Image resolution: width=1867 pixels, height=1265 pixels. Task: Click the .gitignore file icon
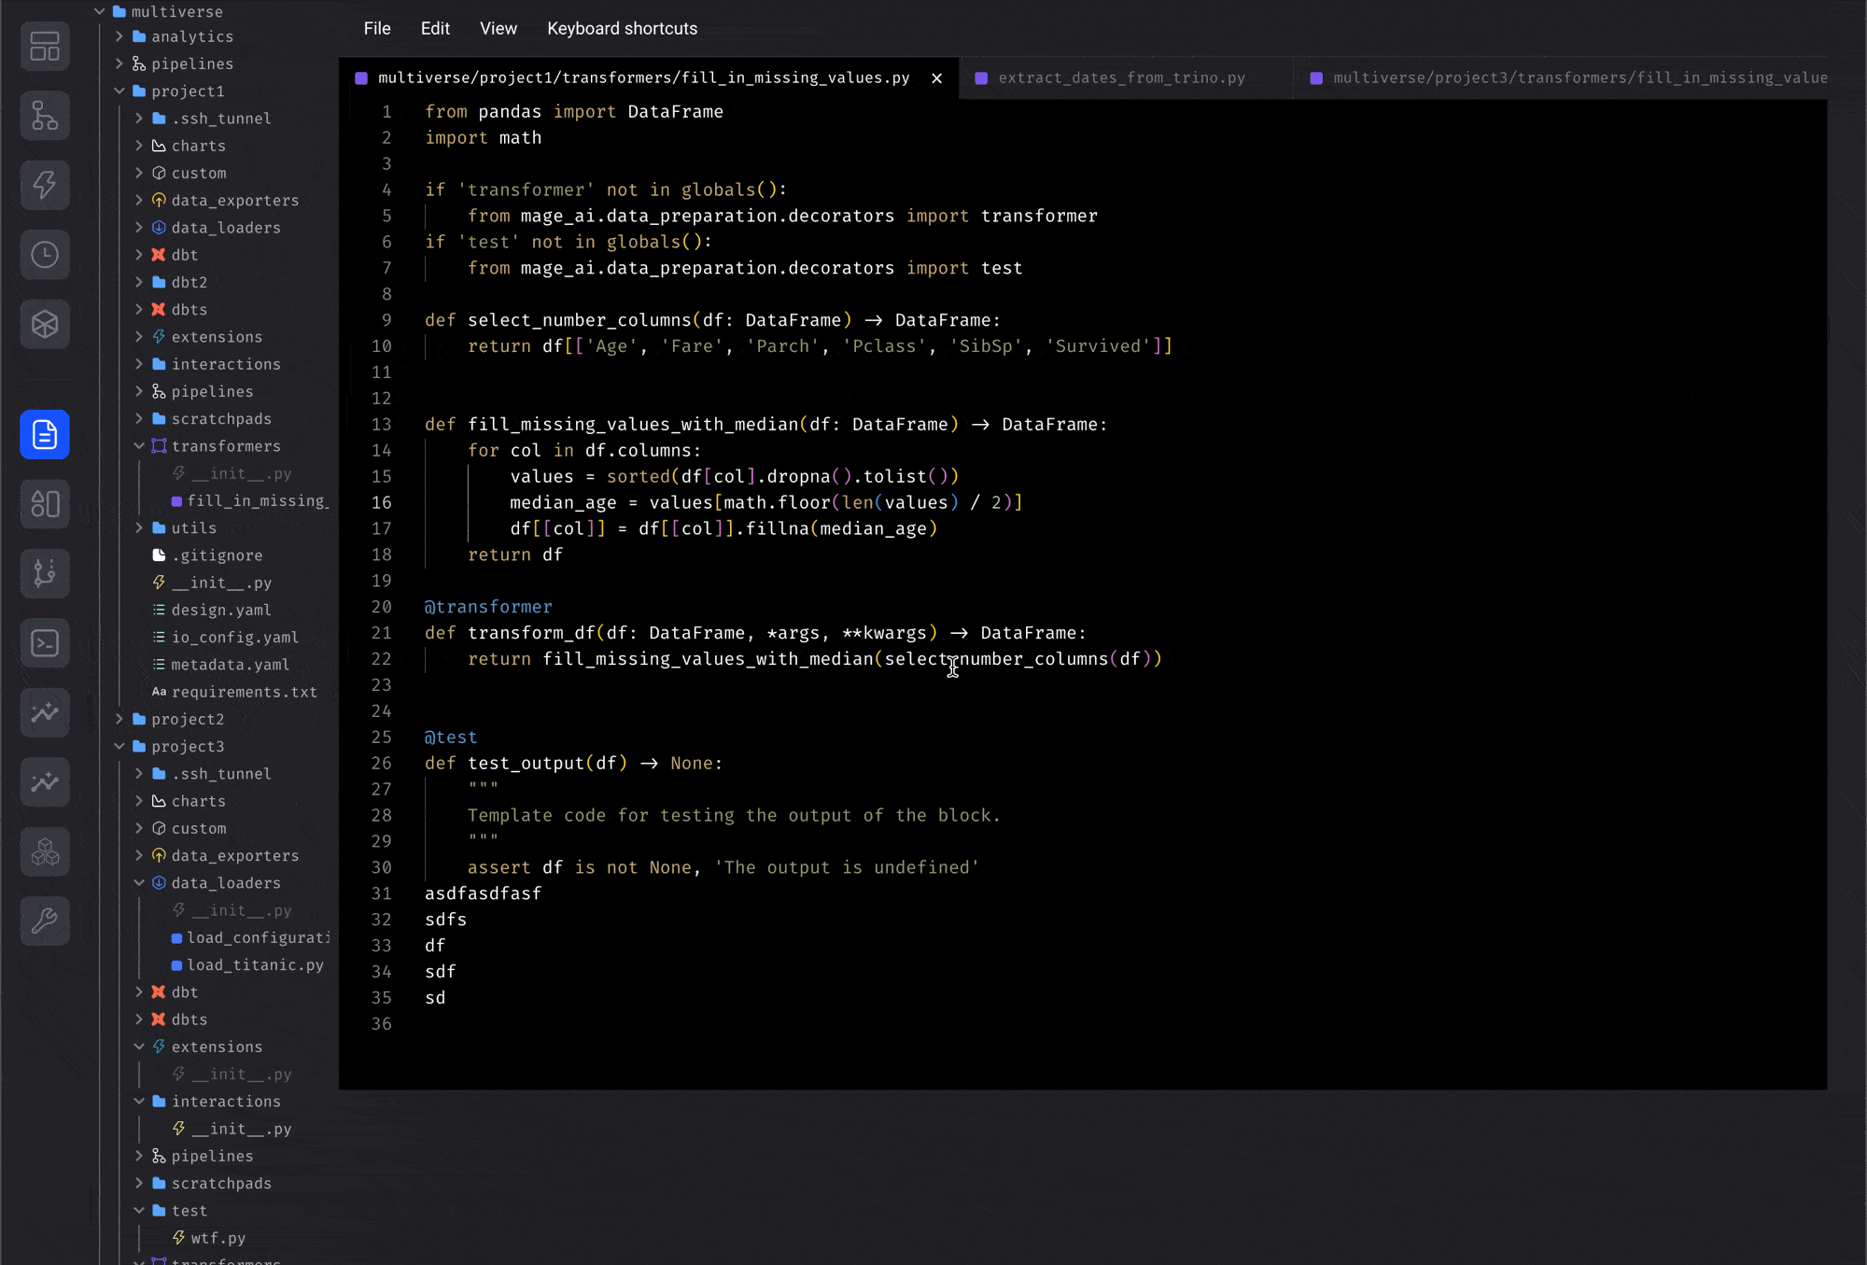159,555
